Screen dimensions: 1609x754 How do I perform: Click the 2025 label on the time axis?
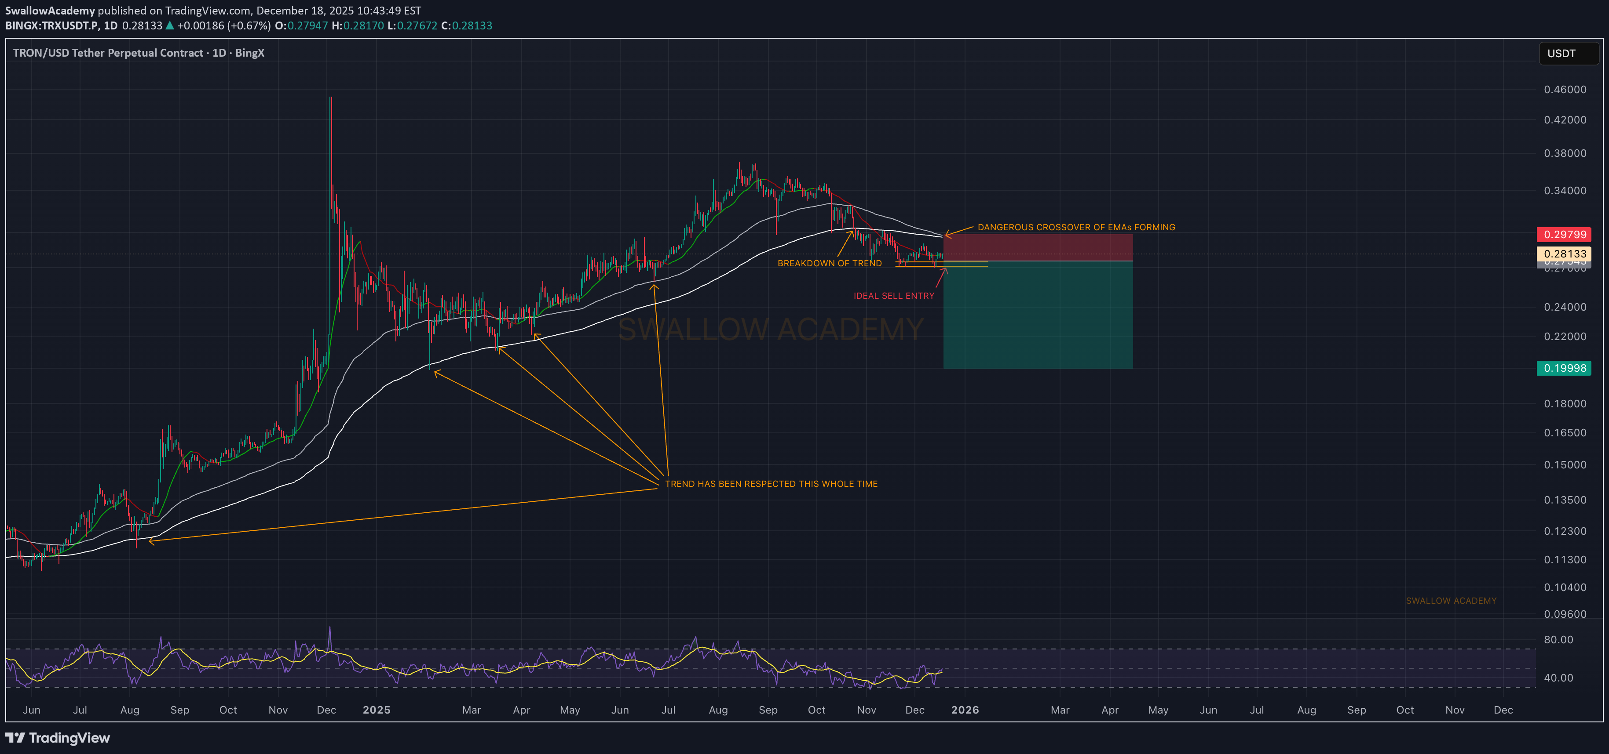[376, 710]
